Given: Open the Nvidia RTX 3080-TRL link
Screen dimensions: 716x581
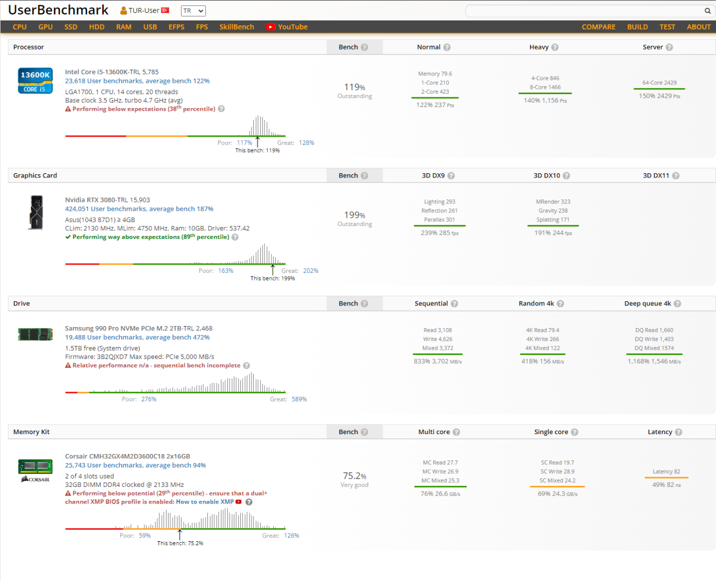Looking at the screenshot, I should (x=108, y=200).
